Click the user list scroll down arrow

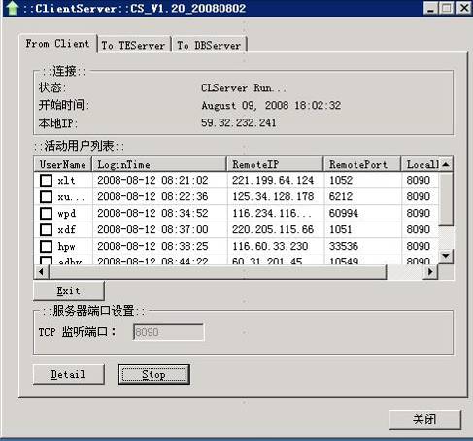pyautogui.click(x=446, y=256)
